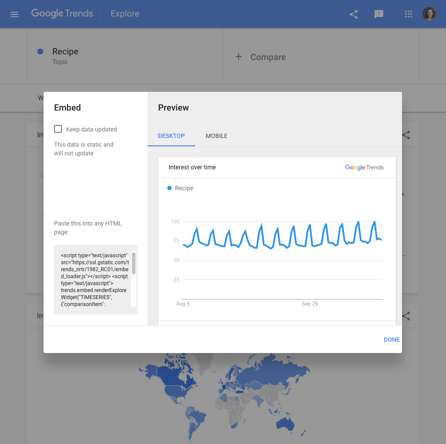Click the Recipe topic search term

click(65, 51)
